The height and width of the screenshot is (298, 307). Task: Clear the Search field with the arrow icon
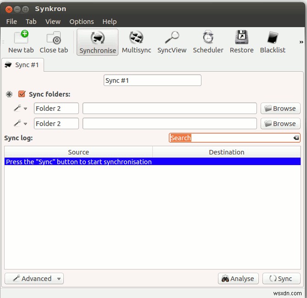(296, 138)
